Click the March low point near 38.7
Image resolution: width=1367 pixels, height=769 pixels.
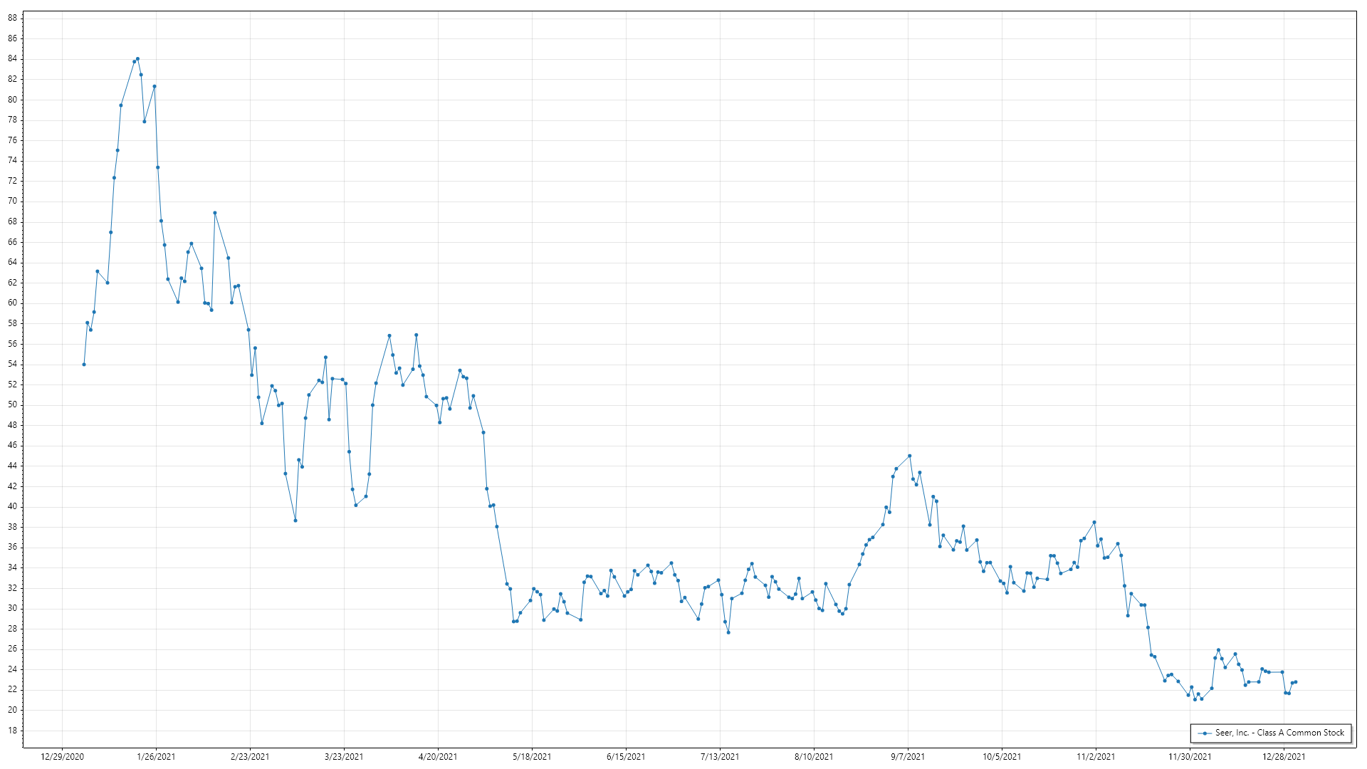point(295,520)
